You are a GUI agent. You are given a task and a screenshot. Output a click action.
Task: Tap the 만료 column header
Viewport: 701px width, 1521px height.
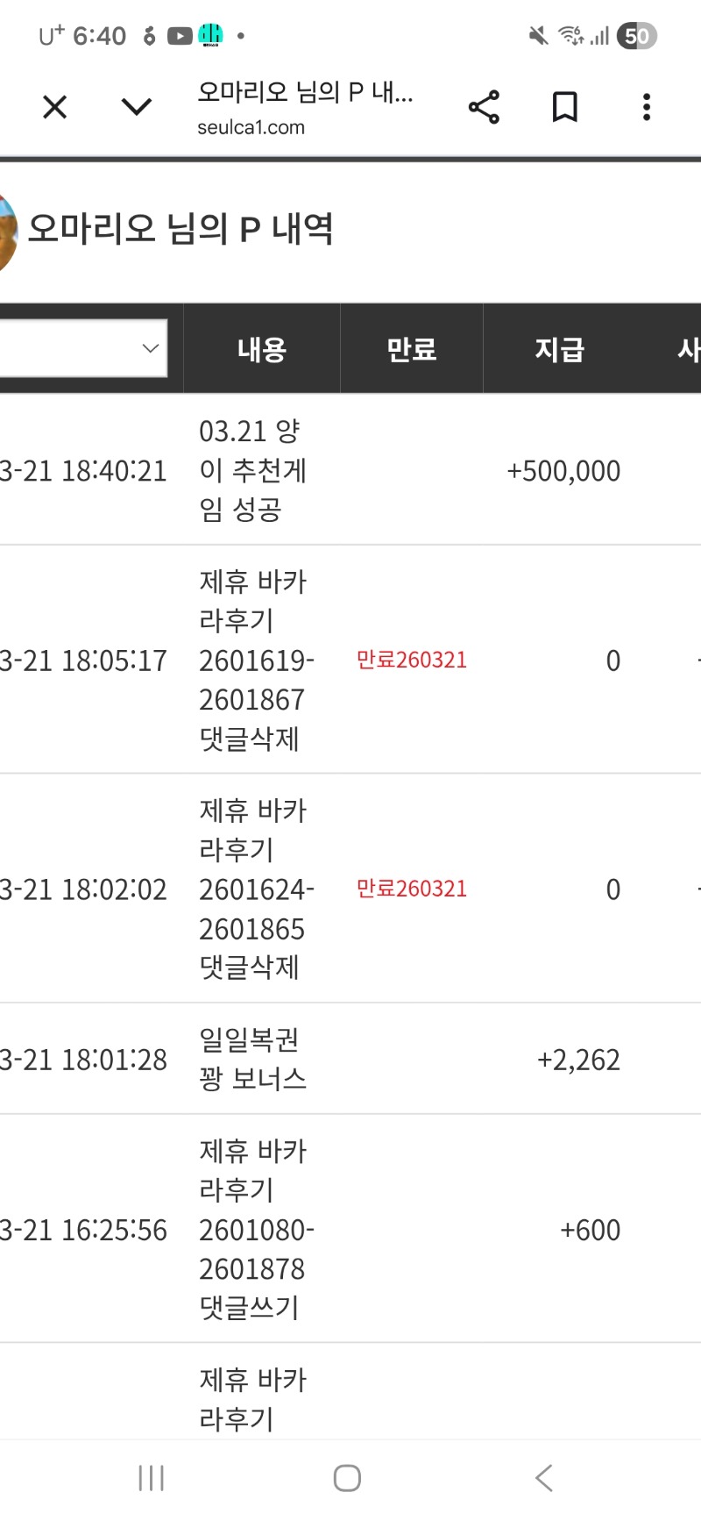411,349
